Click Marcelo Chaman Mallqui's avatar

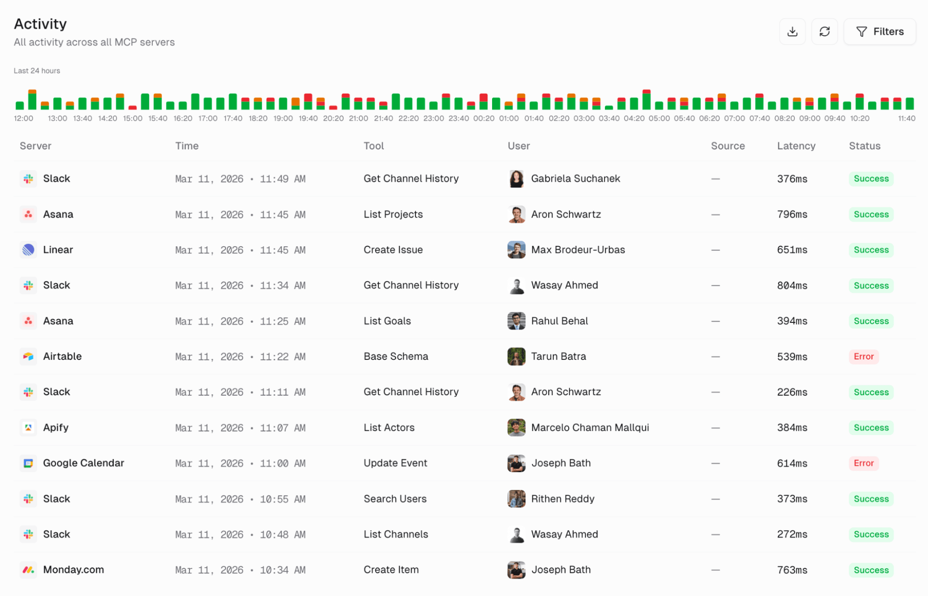516,428
